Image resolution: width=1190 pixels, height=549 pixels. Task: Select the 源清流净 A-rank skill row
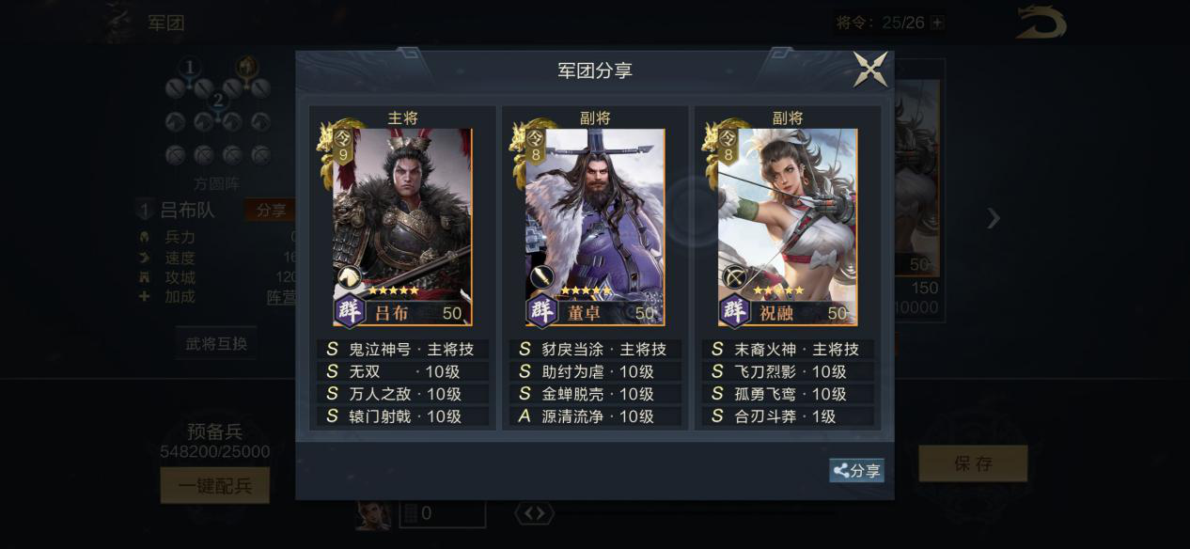pos(595,416)
